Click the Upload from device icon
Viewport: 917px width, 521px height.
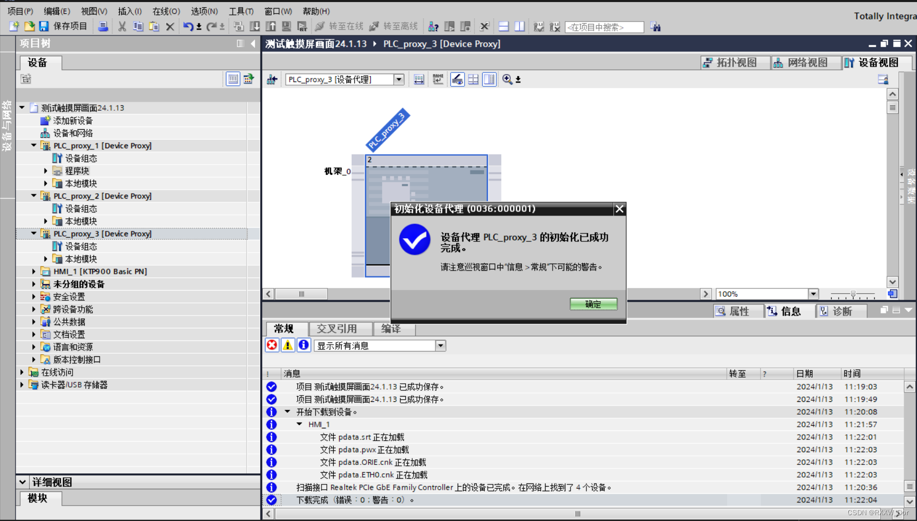[271, 26]
